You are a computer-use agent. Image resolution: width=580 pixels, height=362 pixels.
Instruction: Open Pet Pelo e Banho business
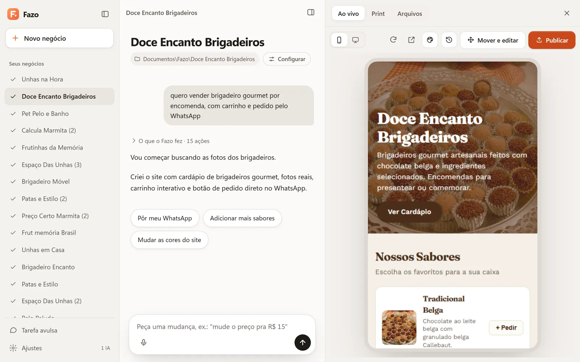click(x=59, y=114)
